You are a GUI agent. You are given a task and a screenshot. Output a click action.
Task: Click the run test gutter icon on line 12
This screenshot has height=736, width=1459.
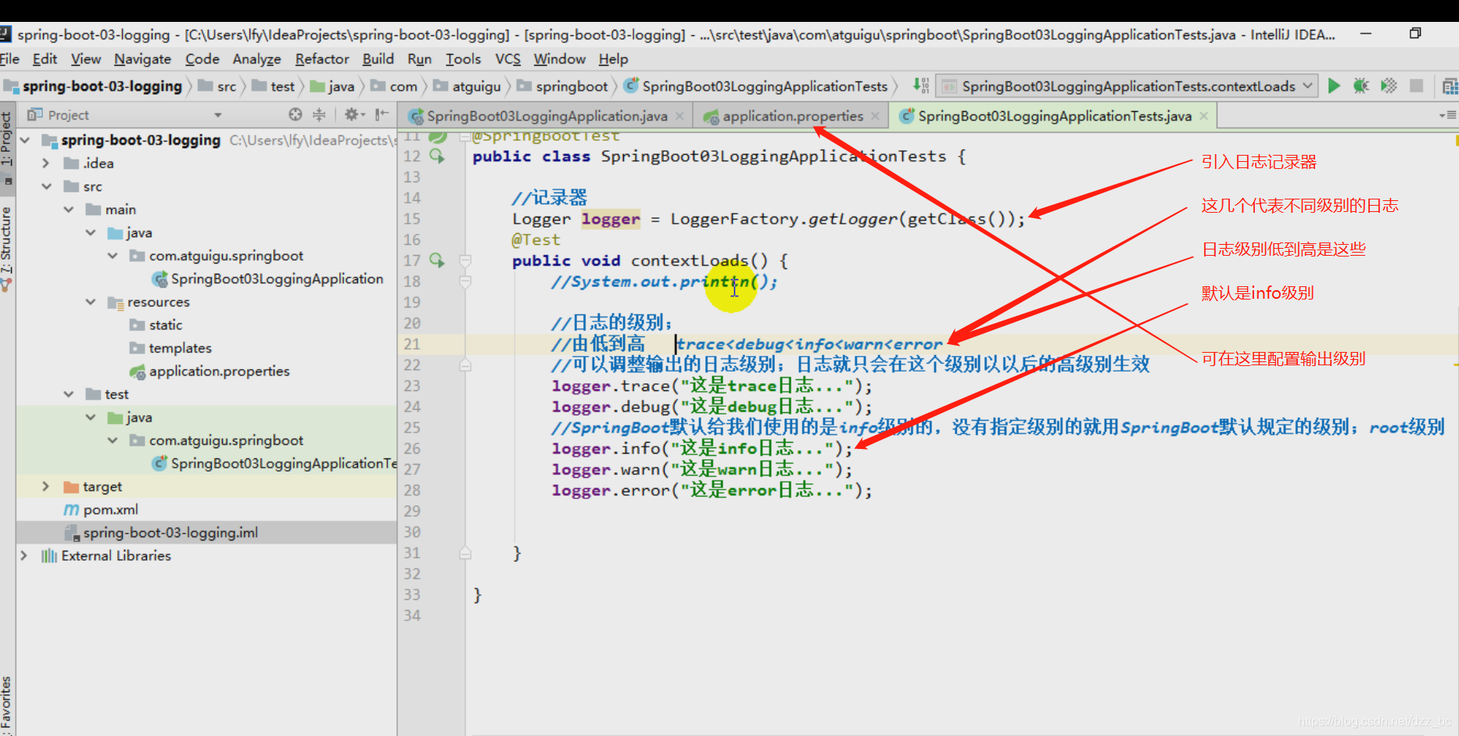(x=437, y=156)
